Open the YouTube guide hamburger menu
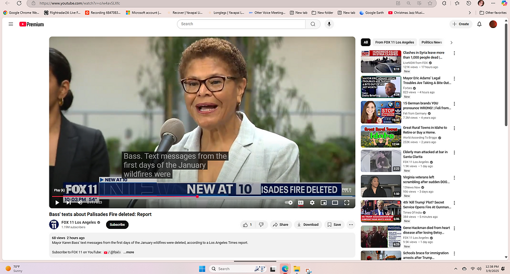The image size is (510, 274). pos(11,24)
